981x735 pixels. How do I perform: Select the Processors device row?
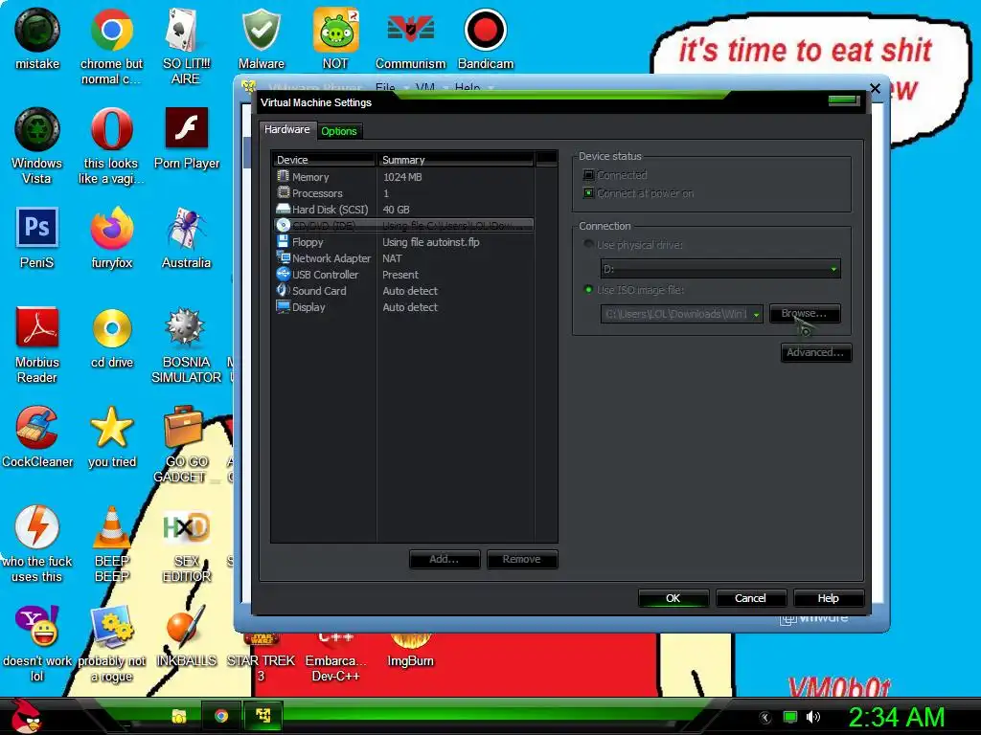(x=403, y=193)
